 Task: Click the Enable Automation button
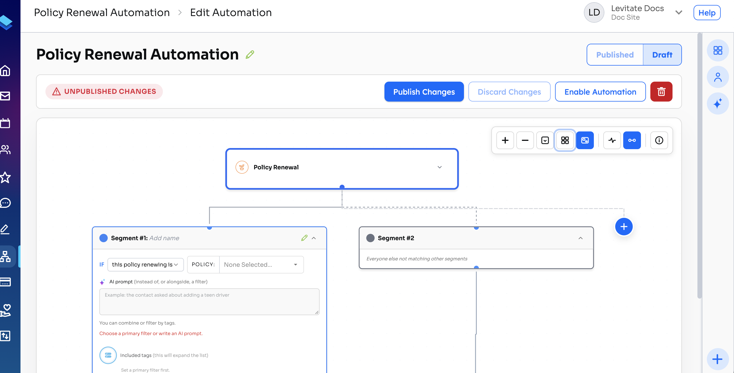[x=600, y=92]
